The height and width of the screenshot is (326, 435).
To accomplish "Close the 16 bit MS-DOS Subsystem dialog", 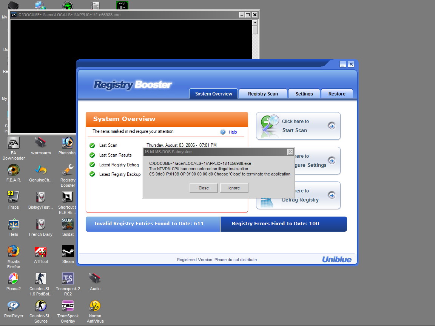I will tap(290, 152).
